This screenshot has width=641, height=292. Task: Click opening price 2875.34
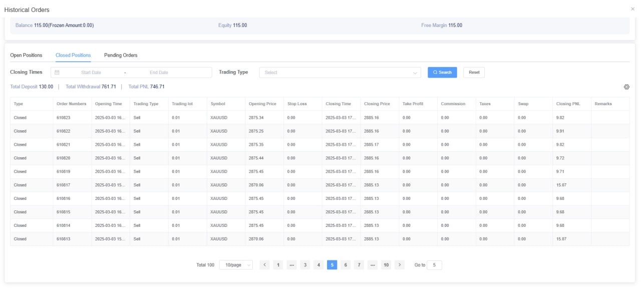pos(256,118)
